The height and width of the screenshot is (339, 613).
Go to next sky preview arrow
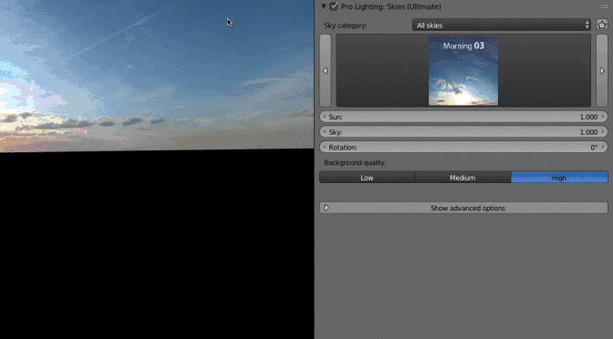[602, 71]
